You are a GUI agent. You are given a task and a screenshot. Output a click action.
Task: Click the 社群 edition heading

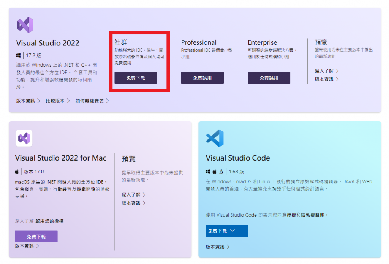(121, 42)
